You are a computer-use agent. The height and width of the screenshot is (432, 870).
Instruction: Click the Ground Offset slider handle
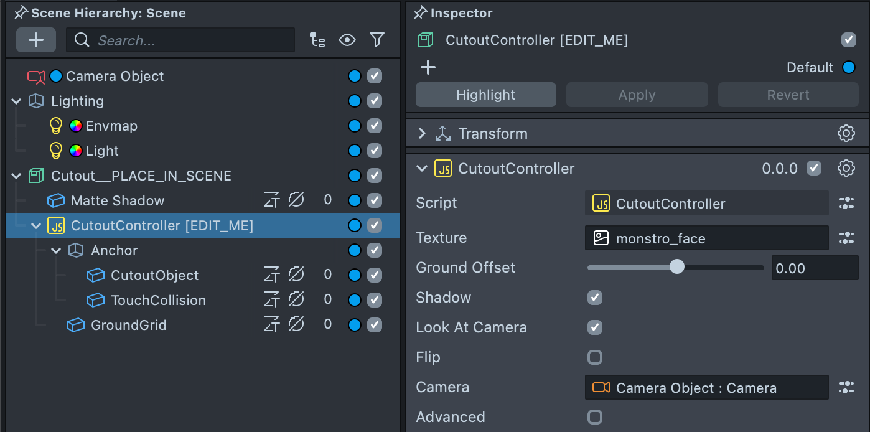pyautogui.click(x=676, y=267)
